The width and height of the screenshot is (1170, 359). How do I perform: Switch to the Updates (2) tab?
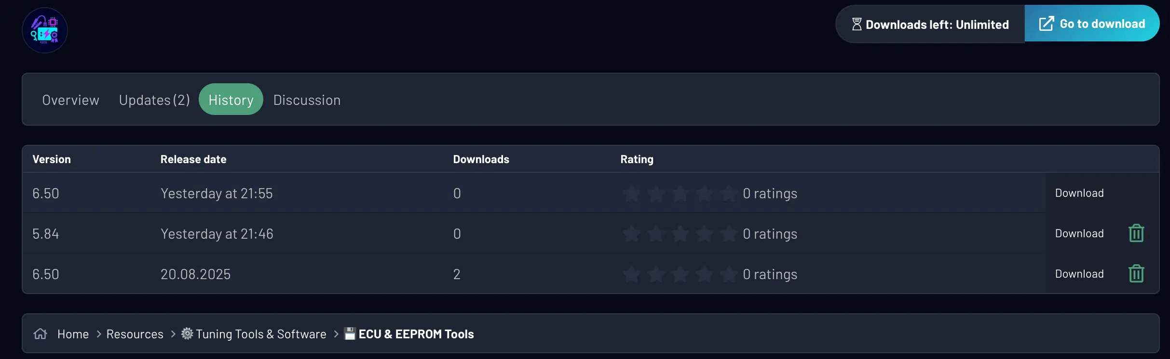click(154, 100)
